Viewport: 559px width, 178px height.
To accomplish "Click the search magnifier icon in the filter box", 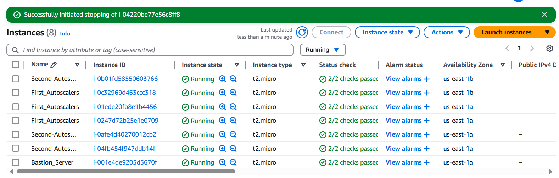I will (x=15, y=50).
